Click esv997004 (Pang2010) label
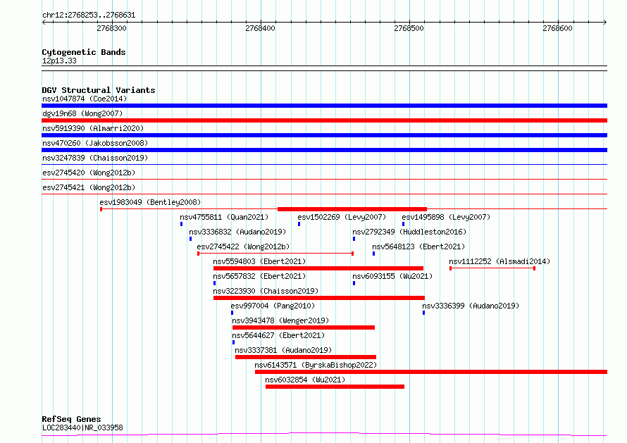Screen dimensions: 627x443 coord(273,306)
